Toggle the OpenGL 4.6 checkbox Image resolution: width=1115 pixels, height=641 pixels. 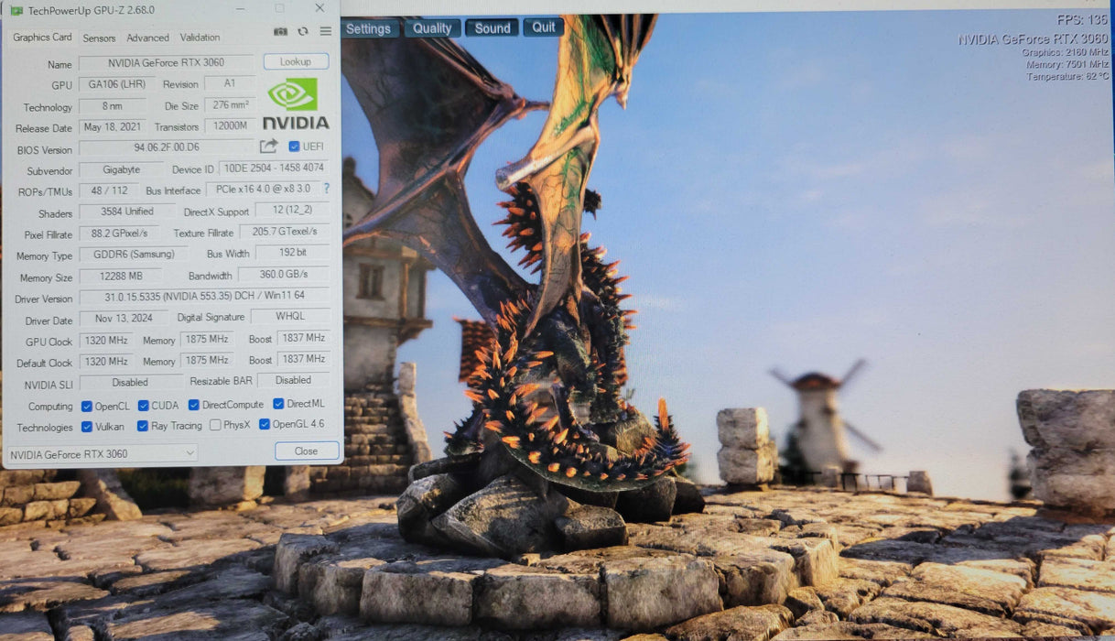pos(265,424)
